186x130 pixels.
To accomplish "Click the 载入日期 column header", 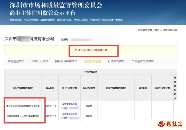I will (x=50, y=88).
